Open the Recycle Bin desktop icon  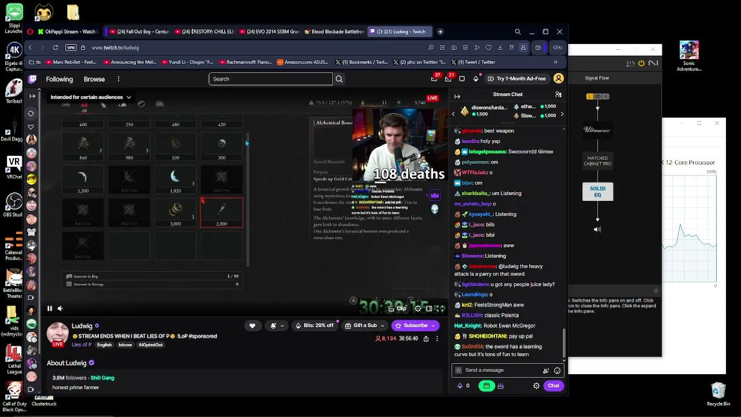(718, 394)
